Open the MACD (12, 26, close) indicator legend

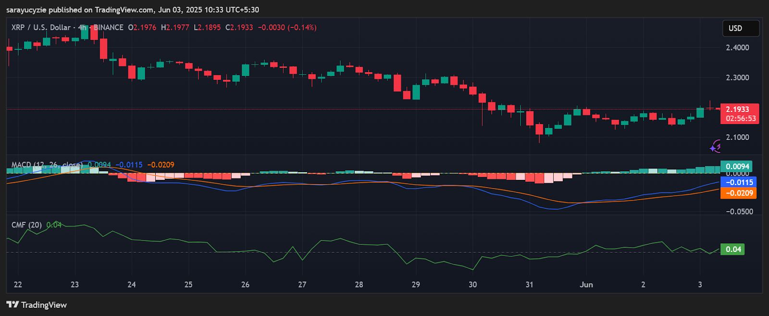(46, 165)
